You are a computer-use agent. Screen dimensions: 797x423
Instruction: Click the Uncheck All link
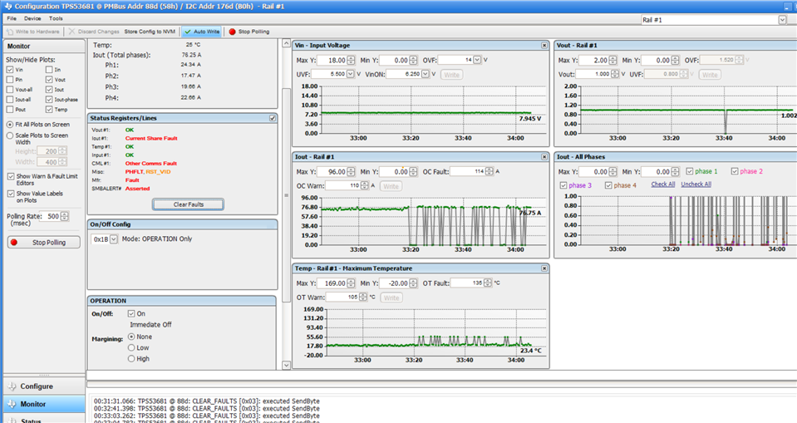pos(696,184)
